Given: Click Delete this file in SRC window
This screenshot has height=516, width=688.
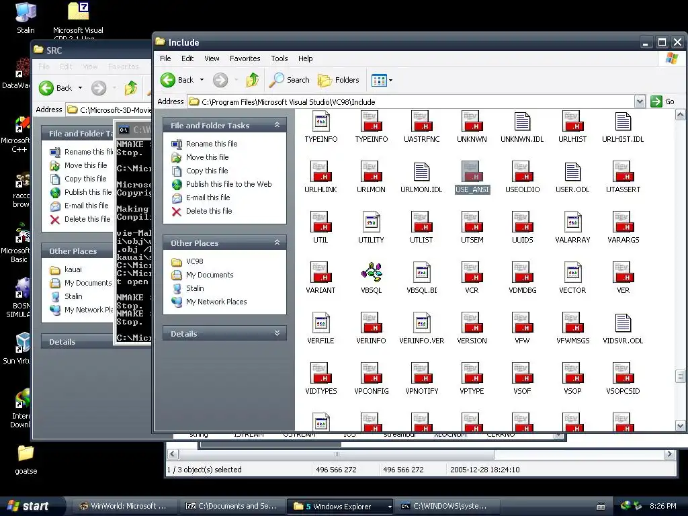Looking at the screenshot, I should coord(87,219).
